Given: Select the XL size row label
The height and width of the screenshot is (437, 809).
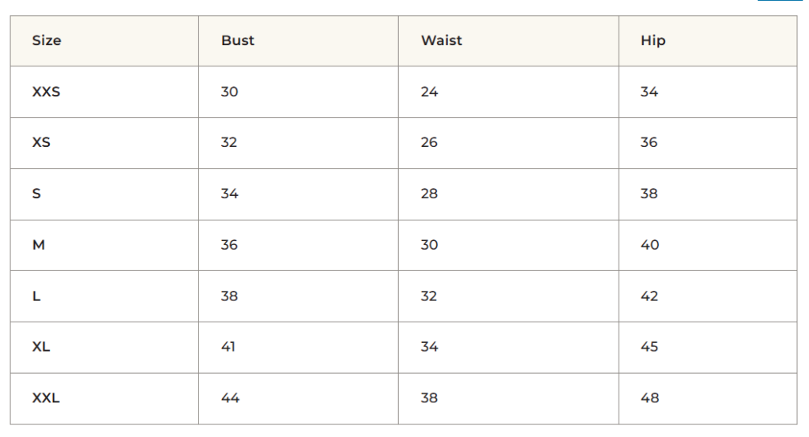Looking at the screenshot, I should 41,347.
